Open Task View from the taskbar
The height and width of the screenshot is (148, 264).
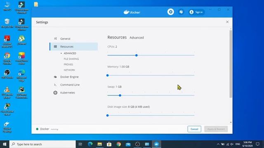pyautogui.click(x=80, y=144)
